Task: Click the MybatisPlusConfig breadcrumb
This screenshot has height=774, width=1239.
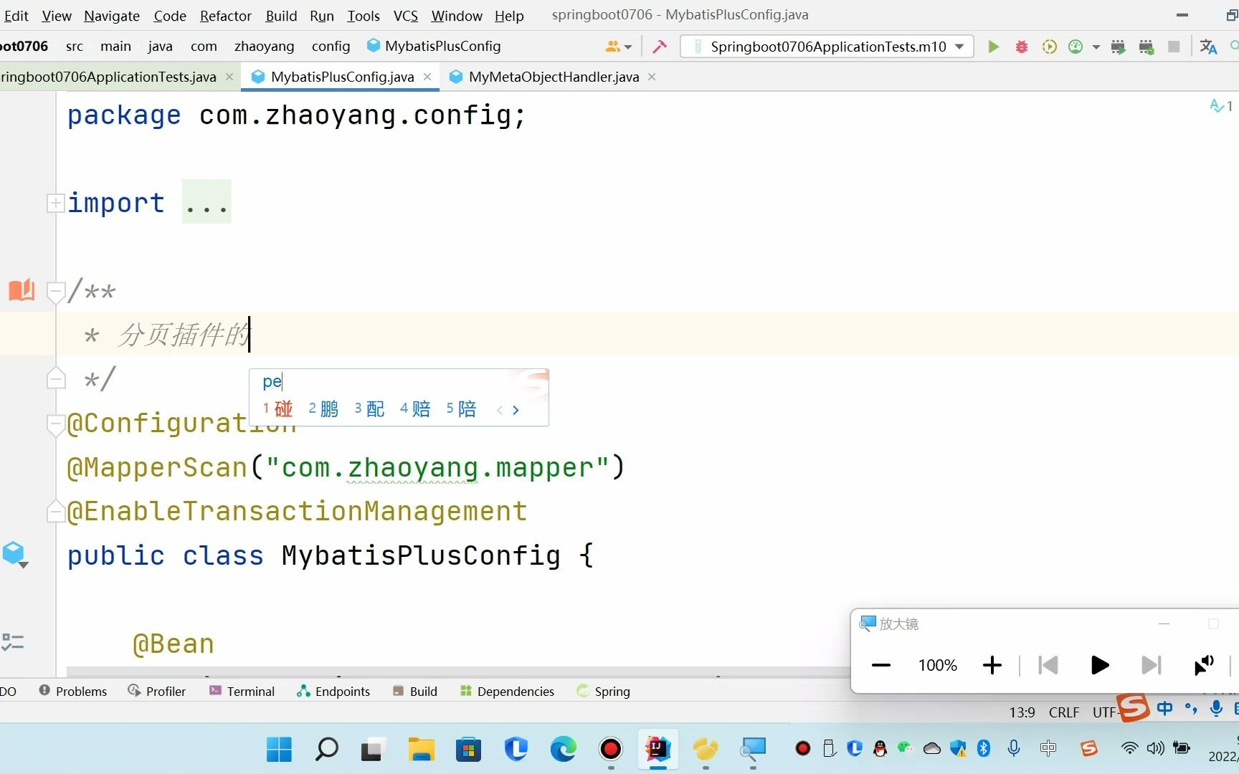Action: (434, 47)
